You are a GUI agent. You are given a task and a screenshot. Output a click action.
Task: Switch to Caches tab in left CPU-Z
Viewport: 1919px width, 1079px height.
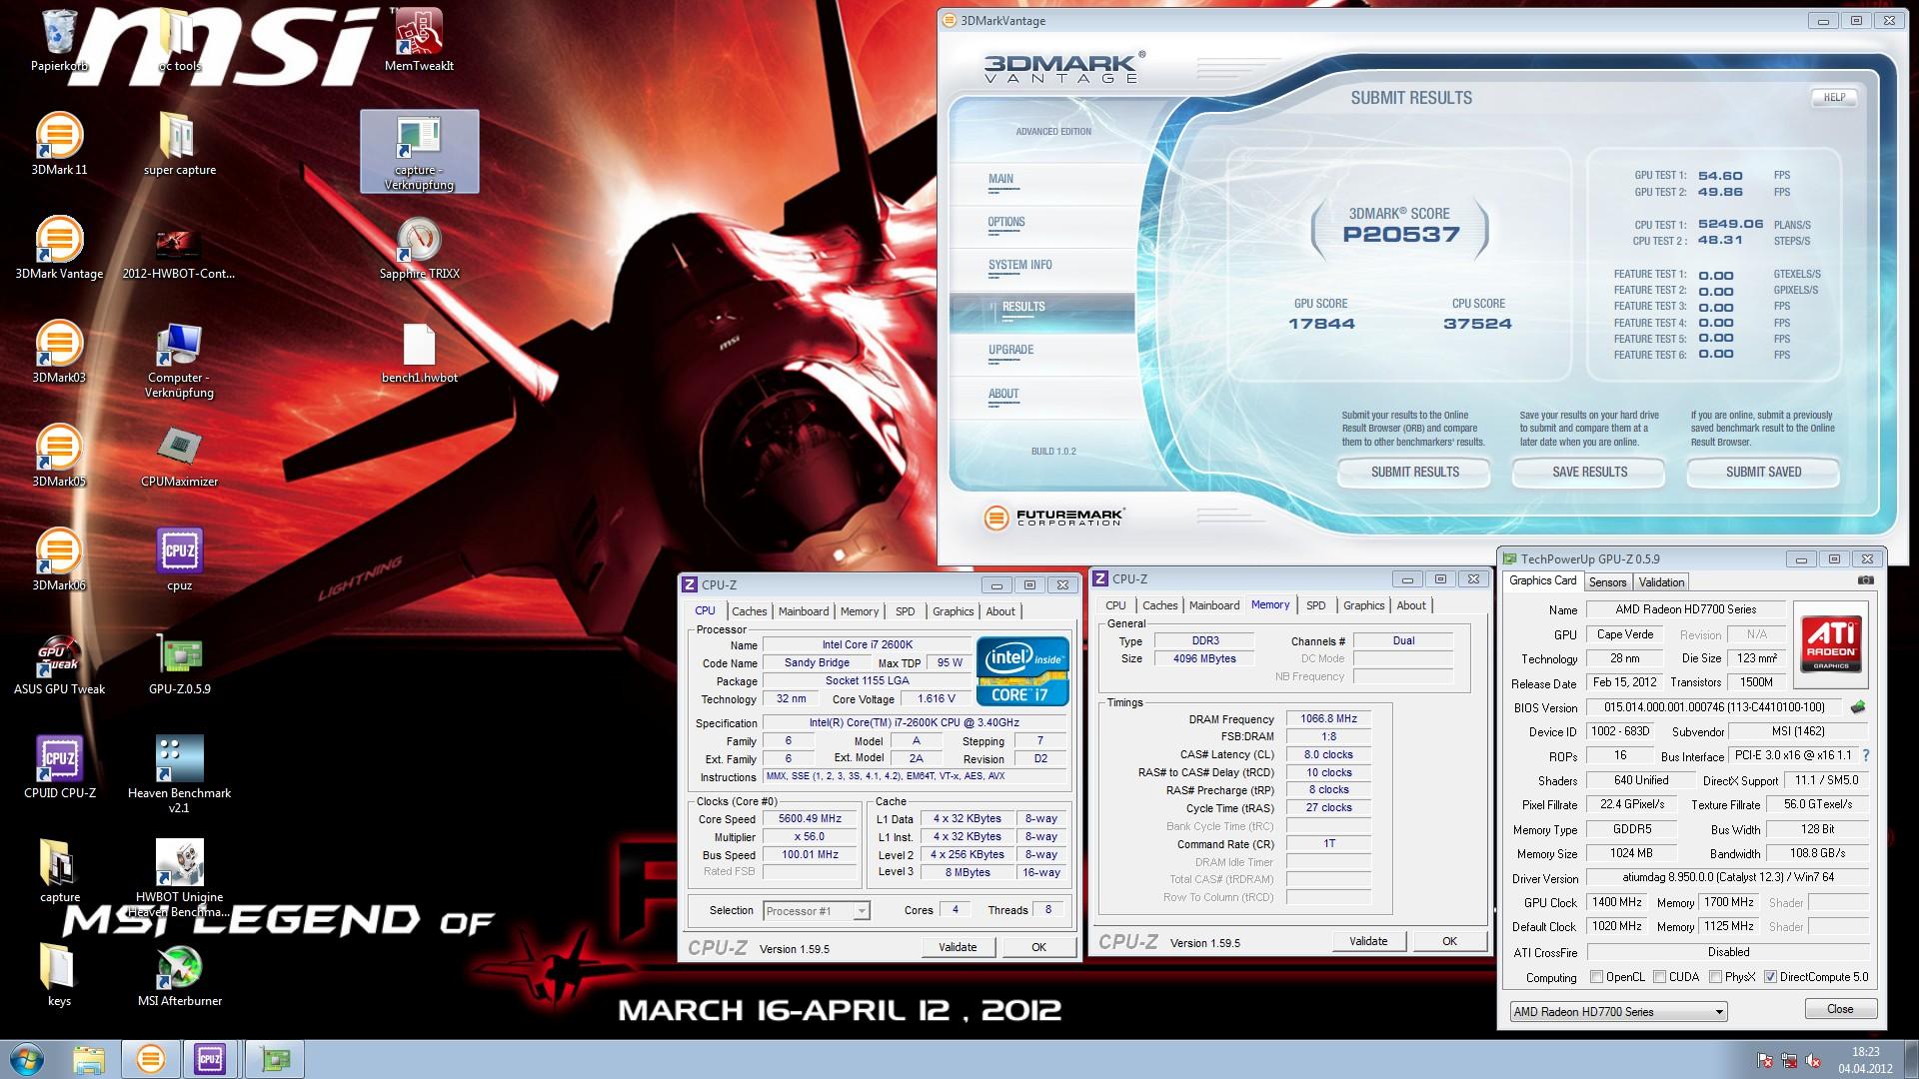tap(749, 611)
